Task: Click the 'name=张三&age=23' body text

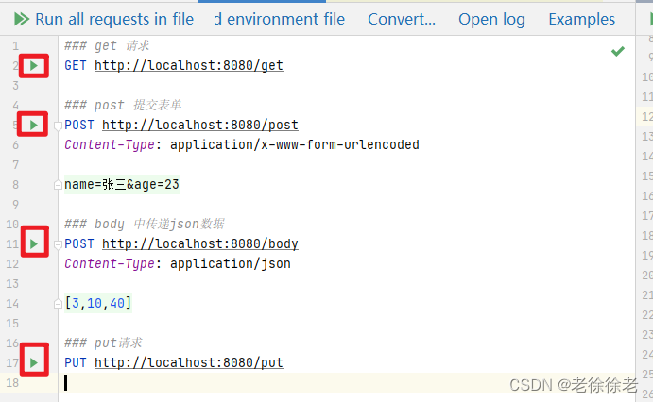Action: coord(122,185)
